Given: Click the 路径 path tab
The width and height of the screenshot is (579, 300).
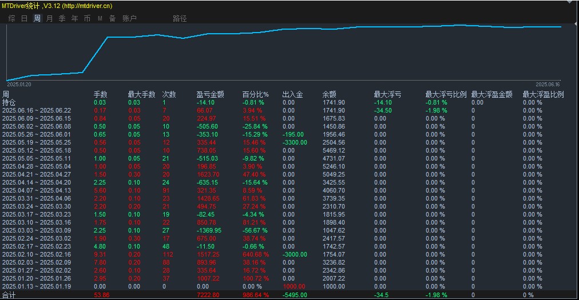Looking at the screenshot, I should 180,18.
